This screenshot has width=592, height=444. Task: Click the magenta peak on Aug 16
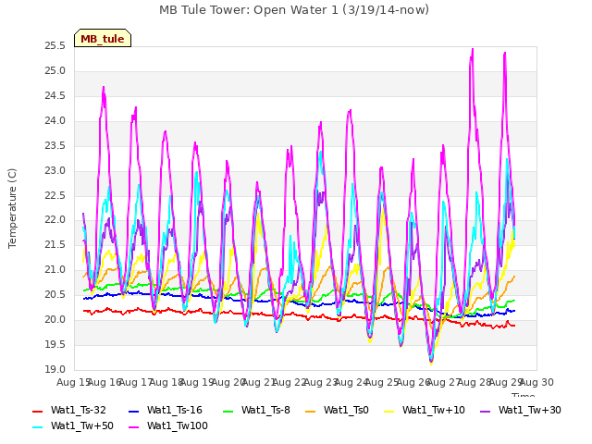pyautogui.click(x=104, y=88)
